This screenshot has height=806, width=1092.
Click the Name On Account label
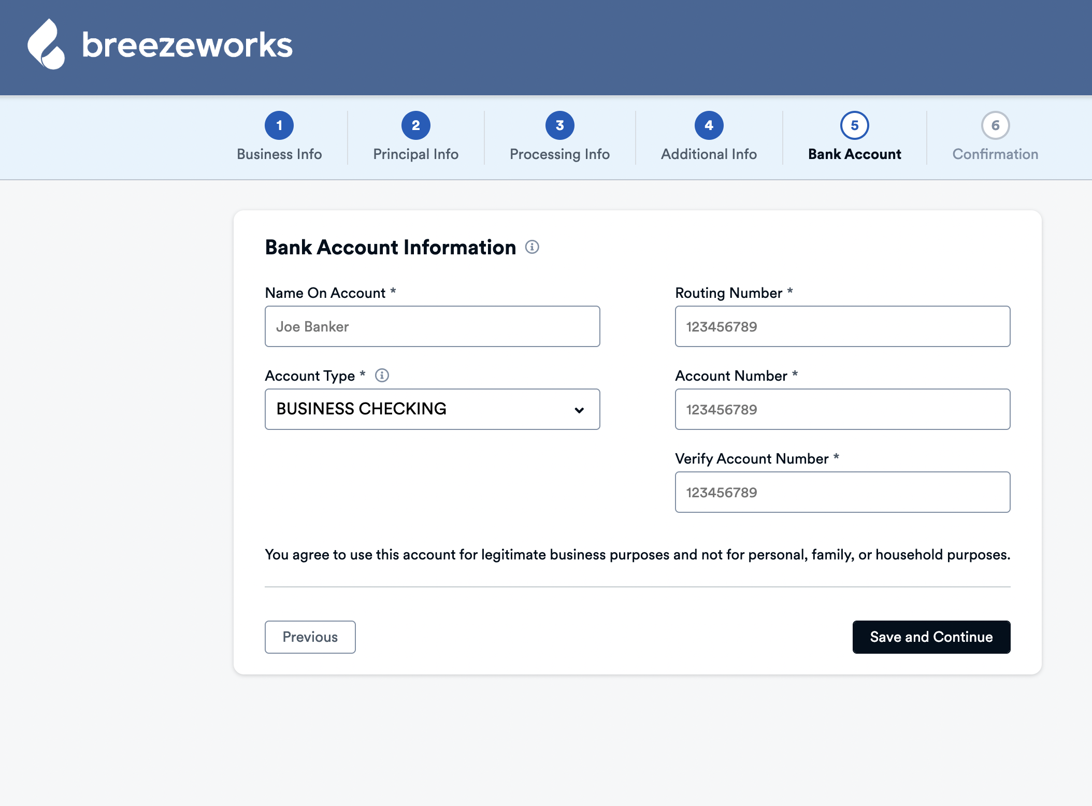point(331,293)
